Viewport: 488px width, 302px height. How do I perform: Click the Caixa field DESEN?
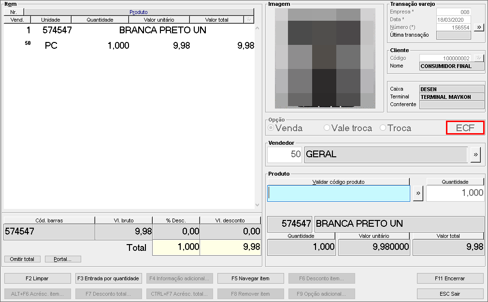pos(452,89)
